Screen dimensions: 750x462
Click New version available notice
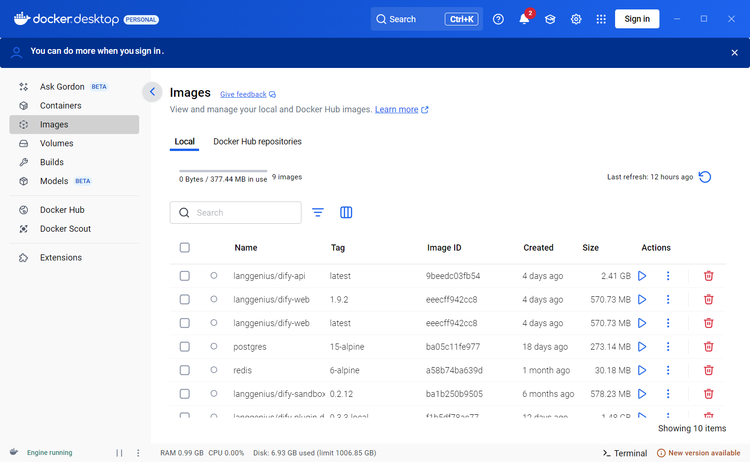[699, 453]
